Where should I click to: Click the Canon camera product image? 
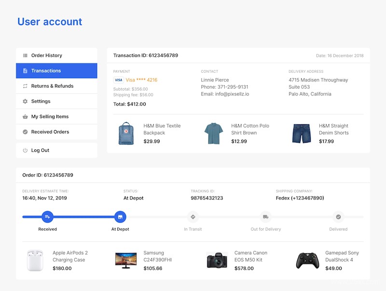217,260
